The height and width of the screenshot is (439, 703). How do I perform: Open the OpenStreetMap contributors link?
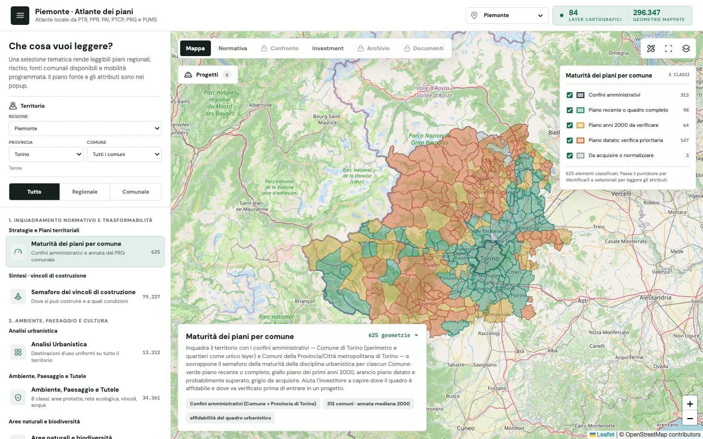(663, 435)
